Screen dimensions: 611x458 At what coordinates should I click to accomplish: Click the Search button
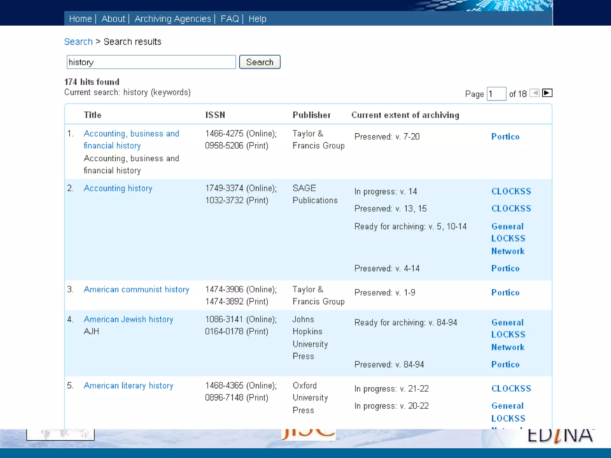point(260,62)
